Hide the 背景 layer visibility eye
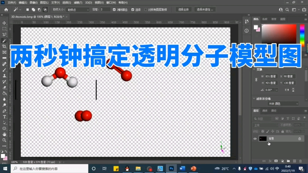This screenshot has height=173, width=308. (255, 139)
